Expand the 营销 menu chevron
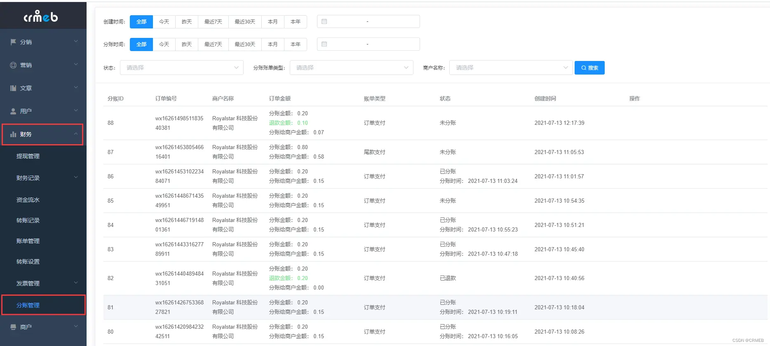Screen dimensions: 770x346 point(76,64)
